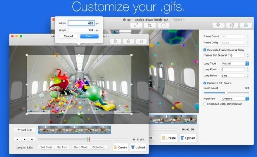Image resolution: width=257 pixels, height=157 pixels.
Task: Skip to next frame in front window
Action: coord(32,139)
